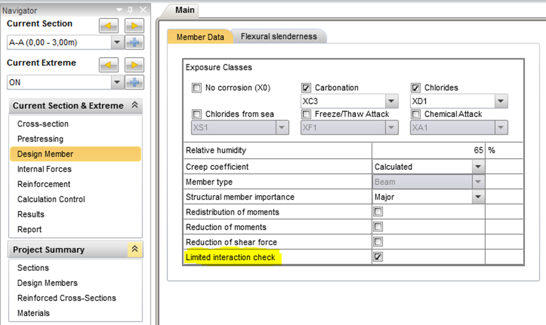
Task: Add new section with plus icon
Action: [134, 42]
